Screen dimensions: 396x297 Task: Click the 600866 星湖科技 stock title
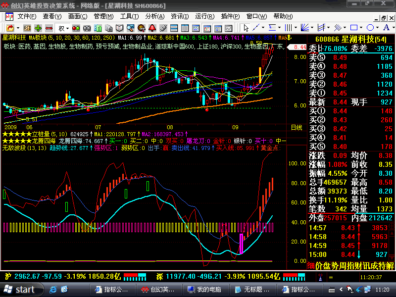[x=351, y=40]
